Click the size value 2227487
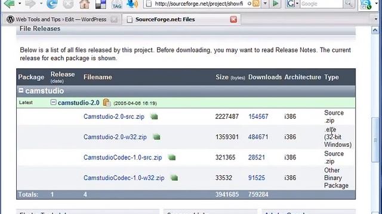This screenshot has height=214, width=382. tap(227, 117)
